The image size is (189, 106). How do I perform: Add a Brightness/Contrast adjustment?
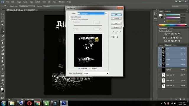(166, 34)
